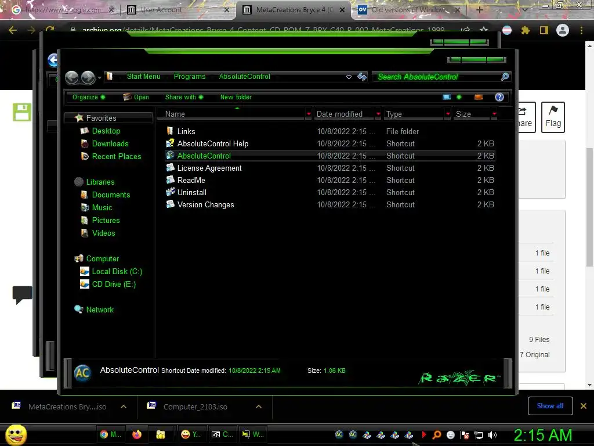This screenshot has height=446, width=594.
Task: Click the search magnifier icon
Action: (505, 77)
